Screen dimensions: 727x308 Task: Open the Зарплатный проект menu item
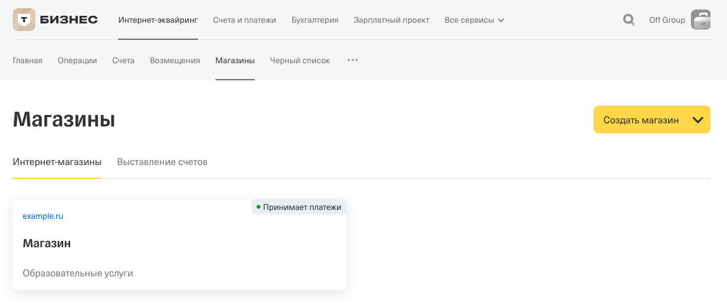click(391, 20)
